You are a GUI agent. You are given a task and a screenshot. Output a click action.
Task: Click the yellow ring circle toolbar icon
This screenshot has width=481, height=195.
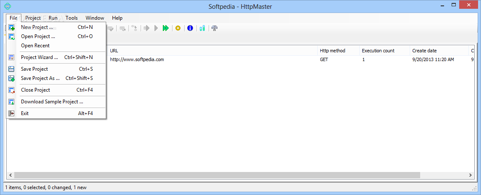[178, 28]
